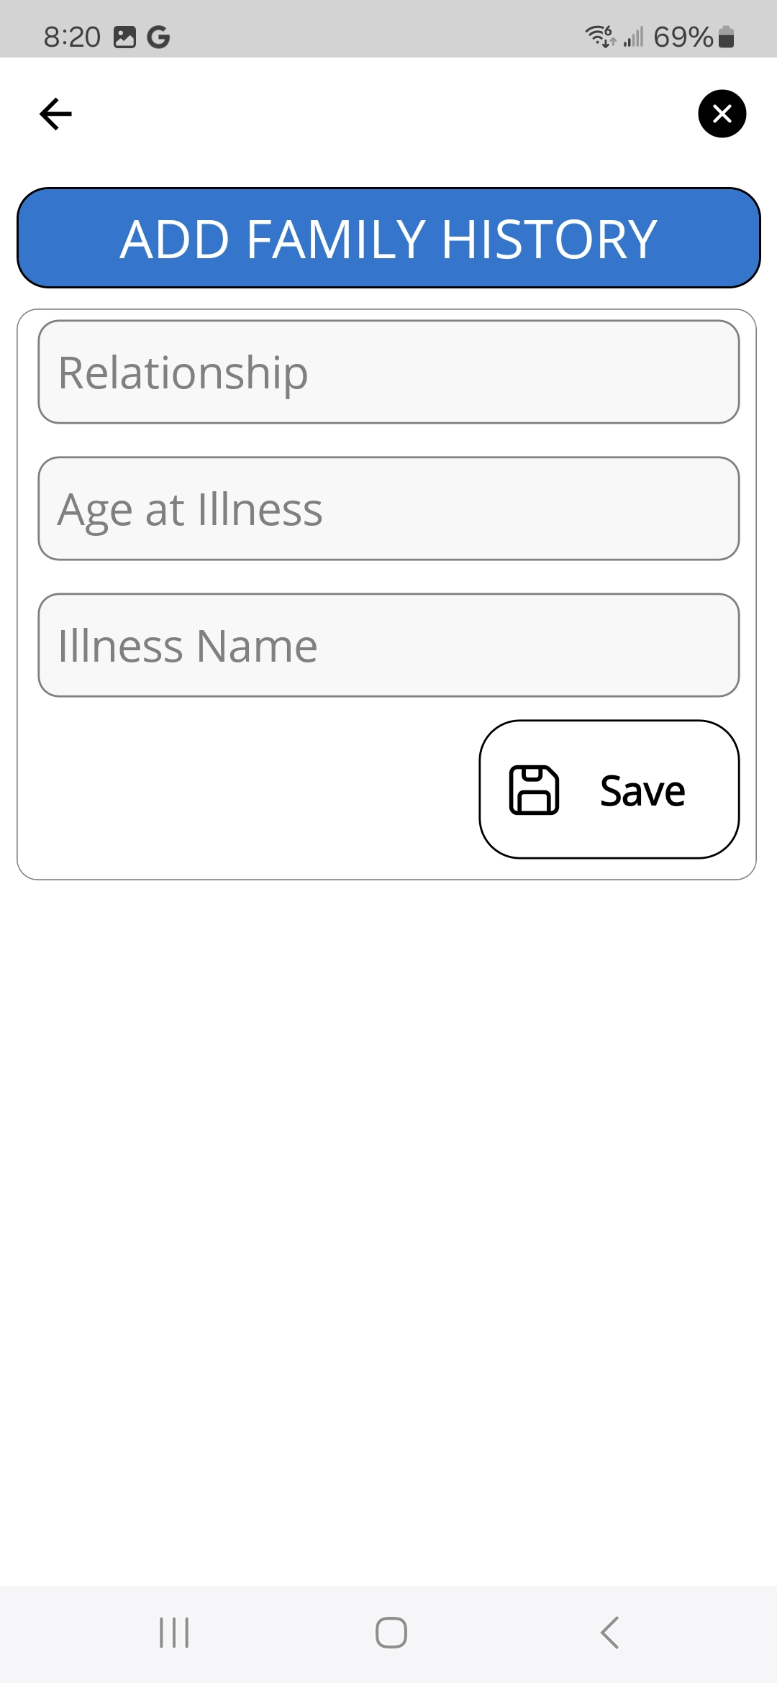Close the form with the black X button

pos(722,114)
